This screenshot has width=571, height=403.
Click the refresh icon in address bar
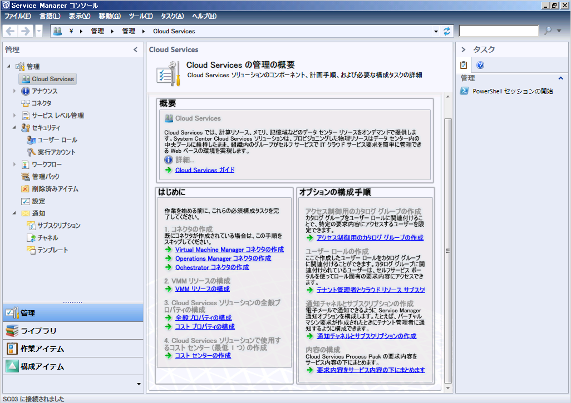[447, 31]
